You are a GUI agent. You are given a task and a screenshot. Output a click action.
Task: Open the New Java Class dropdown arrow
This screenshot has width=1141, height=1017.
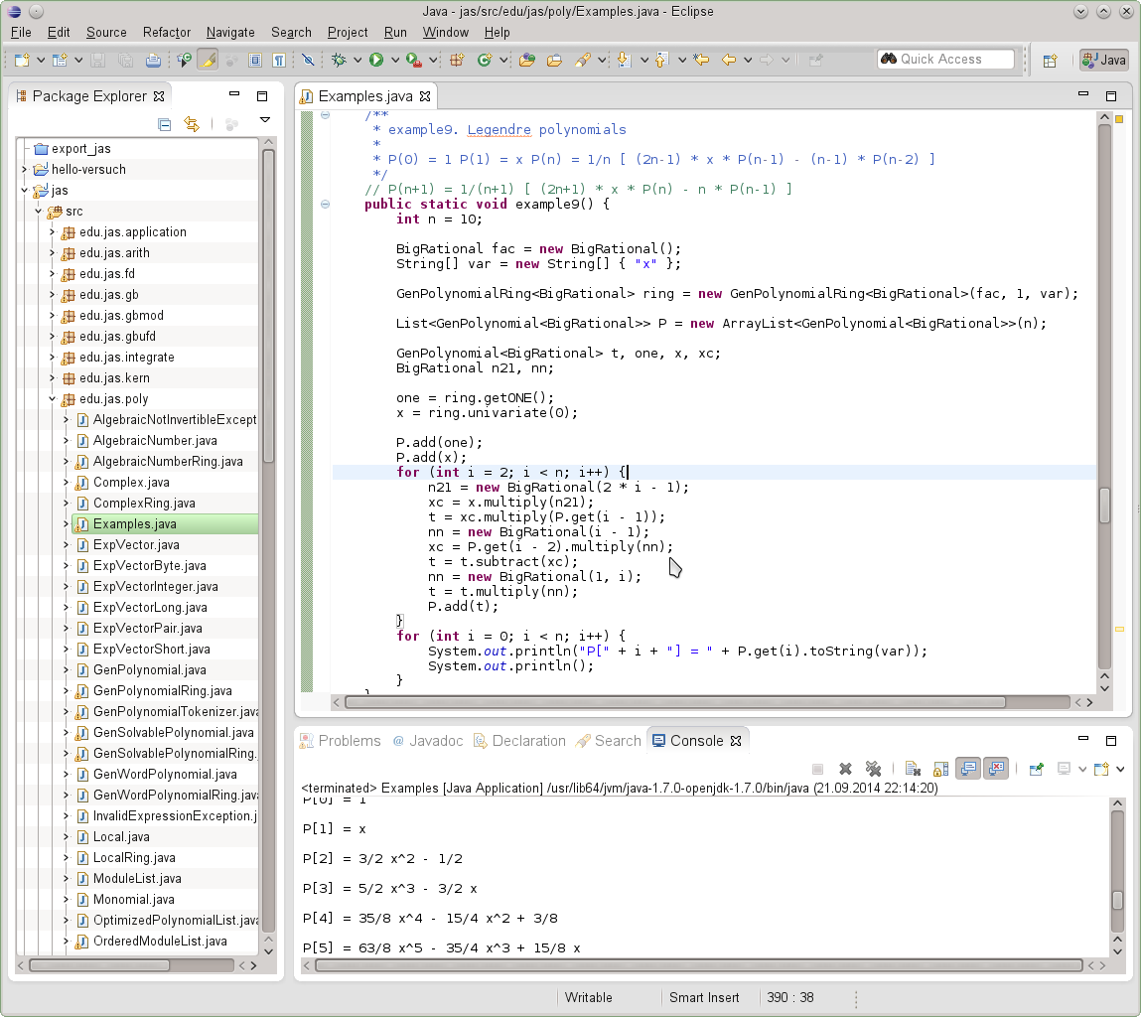click(502, 60)
